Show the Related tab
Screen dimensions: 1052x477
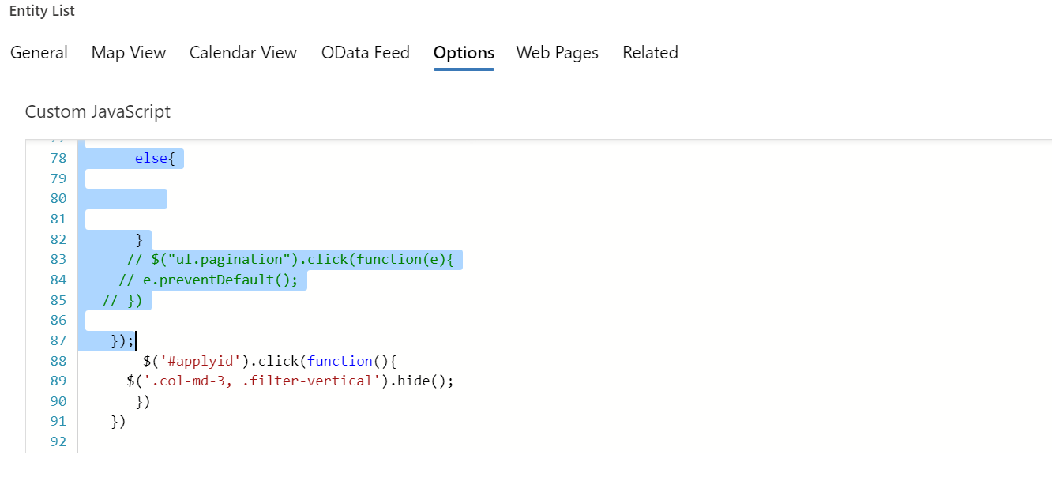[x=650, y=53]
